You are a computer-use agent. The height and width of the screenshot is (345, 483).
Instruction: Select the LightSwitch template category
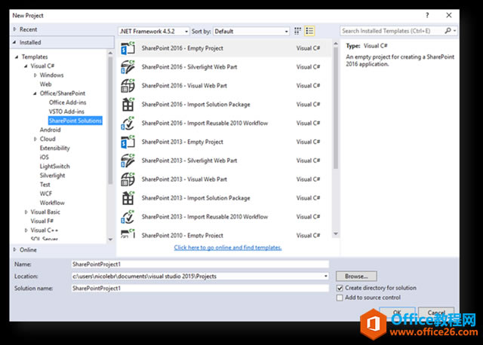pos(54,166)
